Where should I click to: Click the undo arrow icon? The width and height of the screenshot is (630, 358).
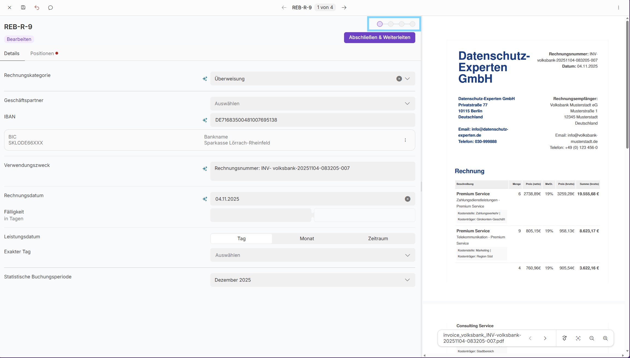point(37,7)
